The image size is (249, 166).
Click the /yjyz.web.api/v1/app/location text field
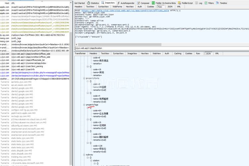[x=162, y=48]
